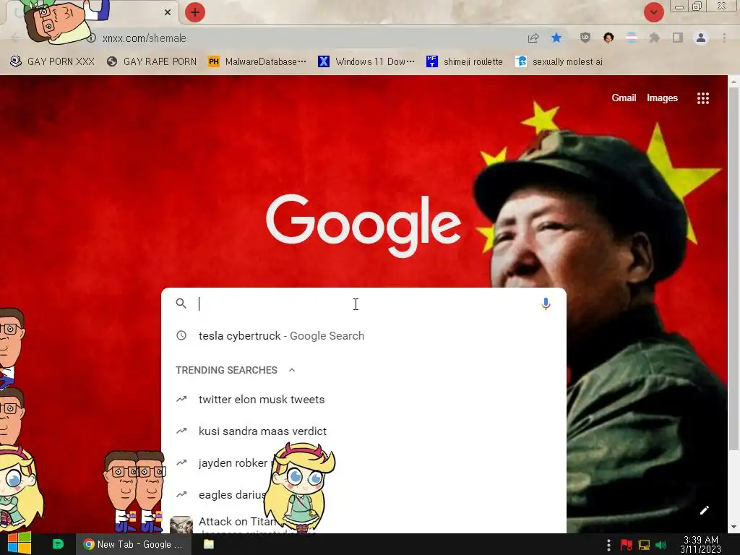Click the site information icon in address bar
This screenshot has height=555, width=740.
click(x=92, y=38)
